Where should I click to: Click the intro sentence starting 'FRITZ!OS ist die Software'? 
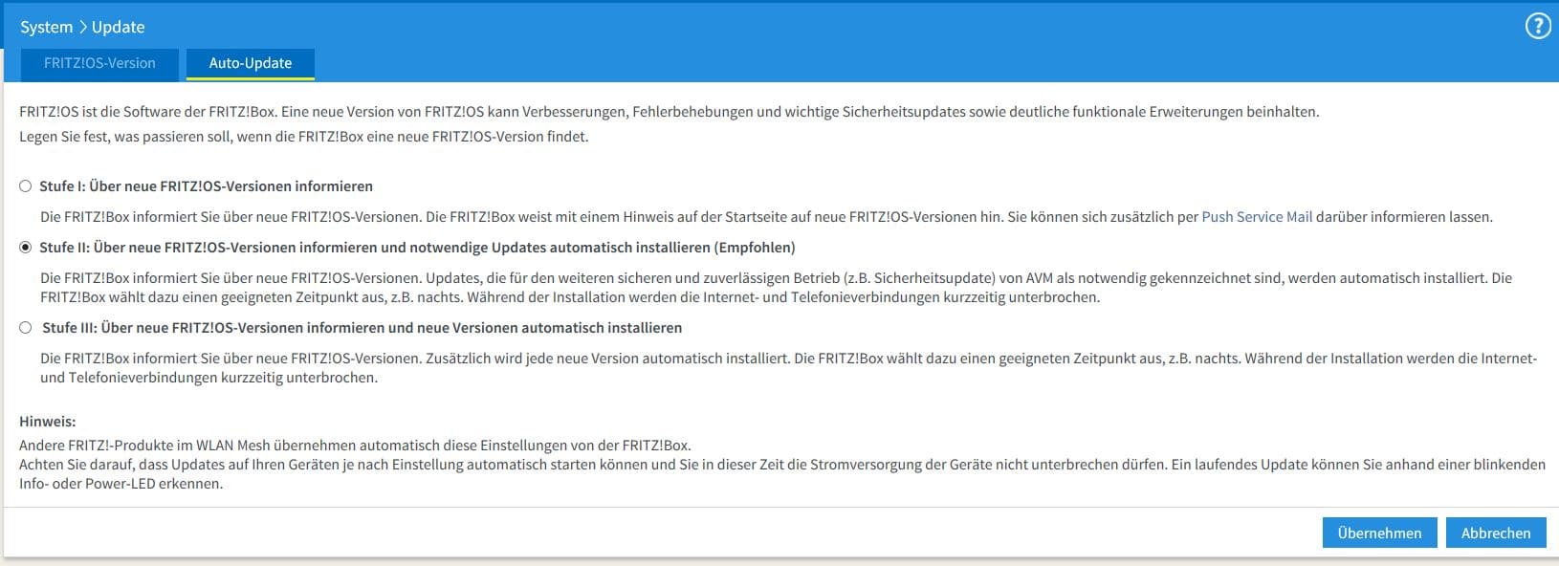pyautogui.click(x=669, y=112)
